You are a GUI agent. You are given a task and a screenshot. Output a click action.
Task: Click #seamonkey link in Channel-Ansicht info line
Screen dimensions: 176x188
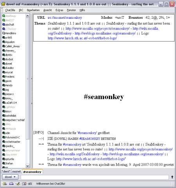pyautogui.click(x=87, y=133)
